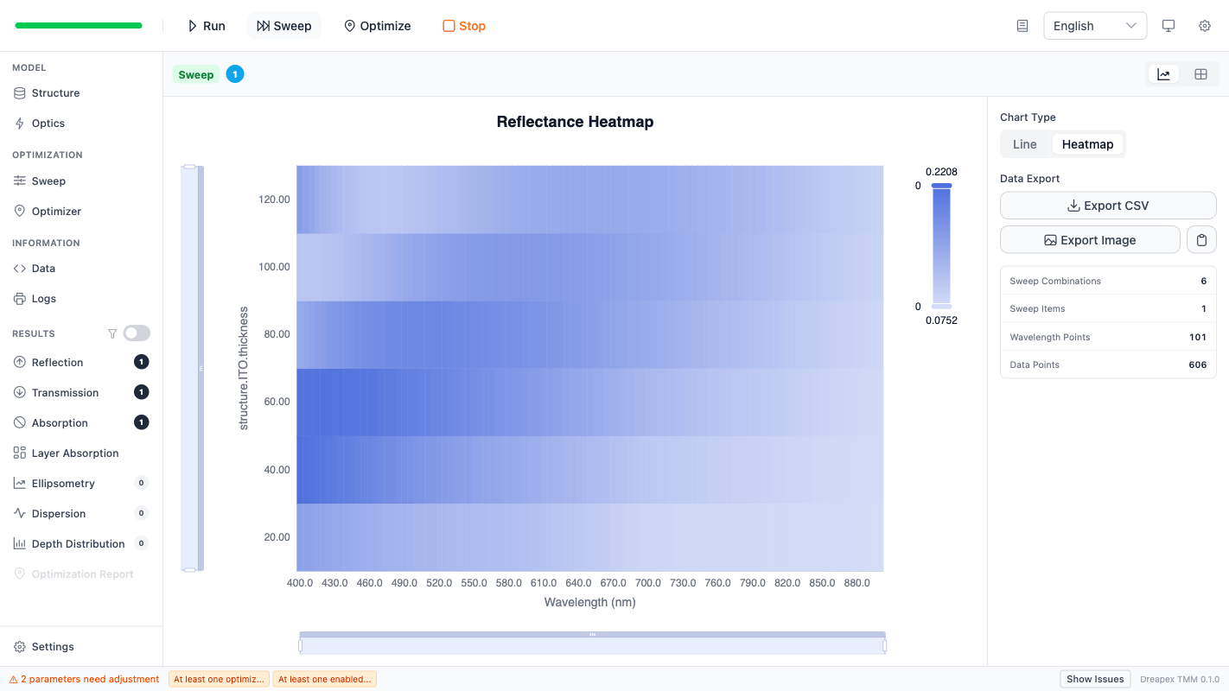The height and width of the screenshot is (691, 1229).
Task: Click the Show Issues button
Action: pos(1094,679)
